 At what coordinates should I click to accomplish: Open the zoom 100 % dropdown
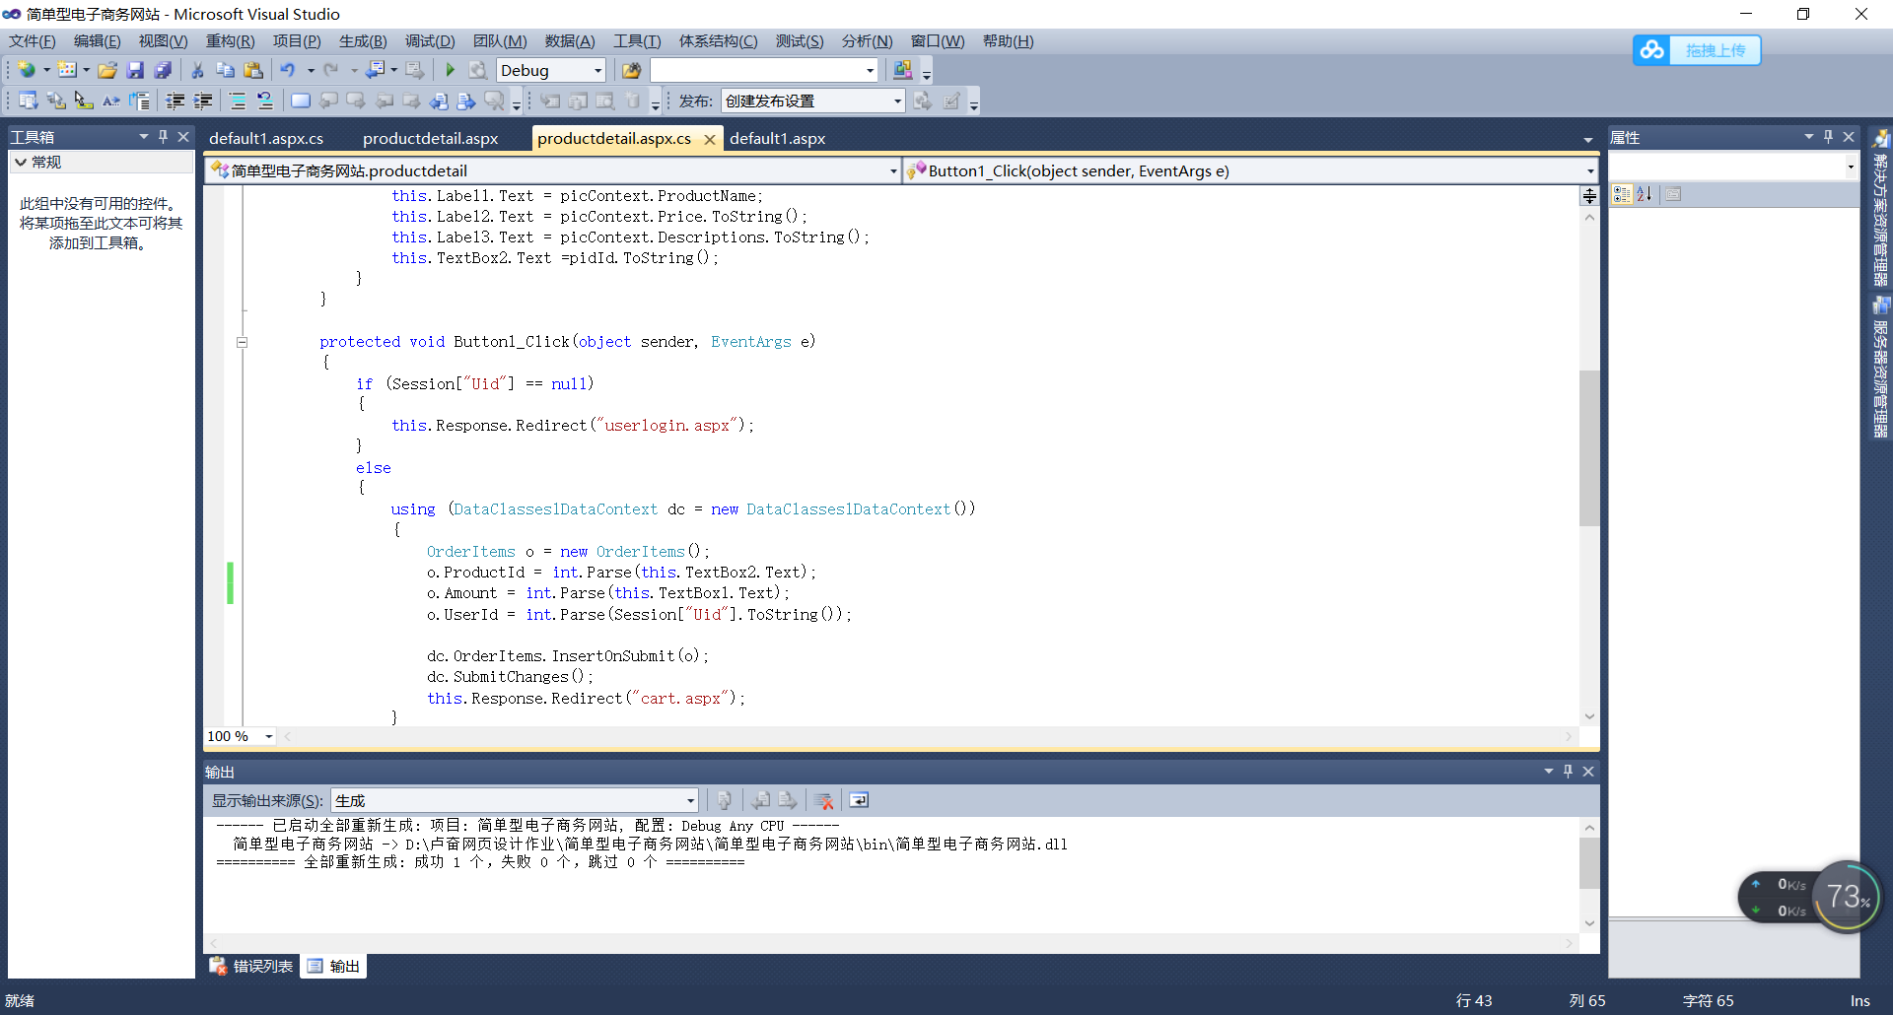[268, 736]
